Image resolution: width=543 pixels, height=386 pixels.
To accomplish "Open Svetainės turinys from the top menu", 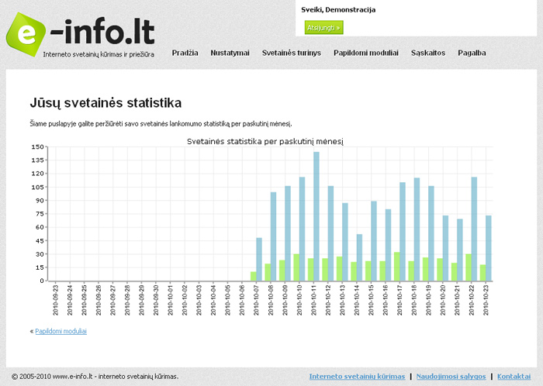I will [291, 53].
